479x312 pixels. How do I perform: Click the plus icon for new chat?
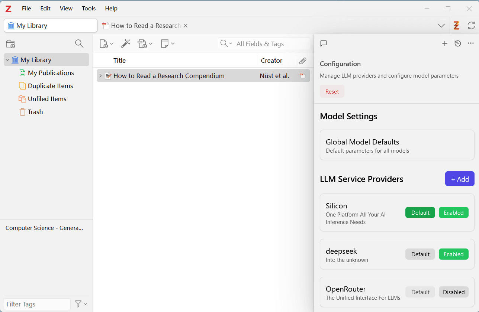pyautogui.click(x=444, y=43)
